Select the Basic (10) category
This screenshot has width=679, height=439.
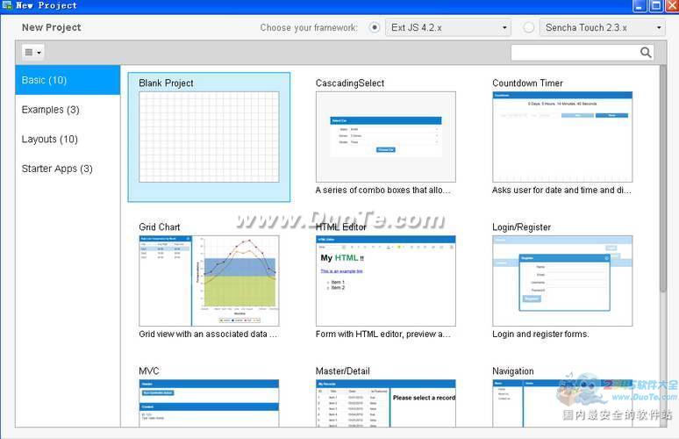click(68, 80)
